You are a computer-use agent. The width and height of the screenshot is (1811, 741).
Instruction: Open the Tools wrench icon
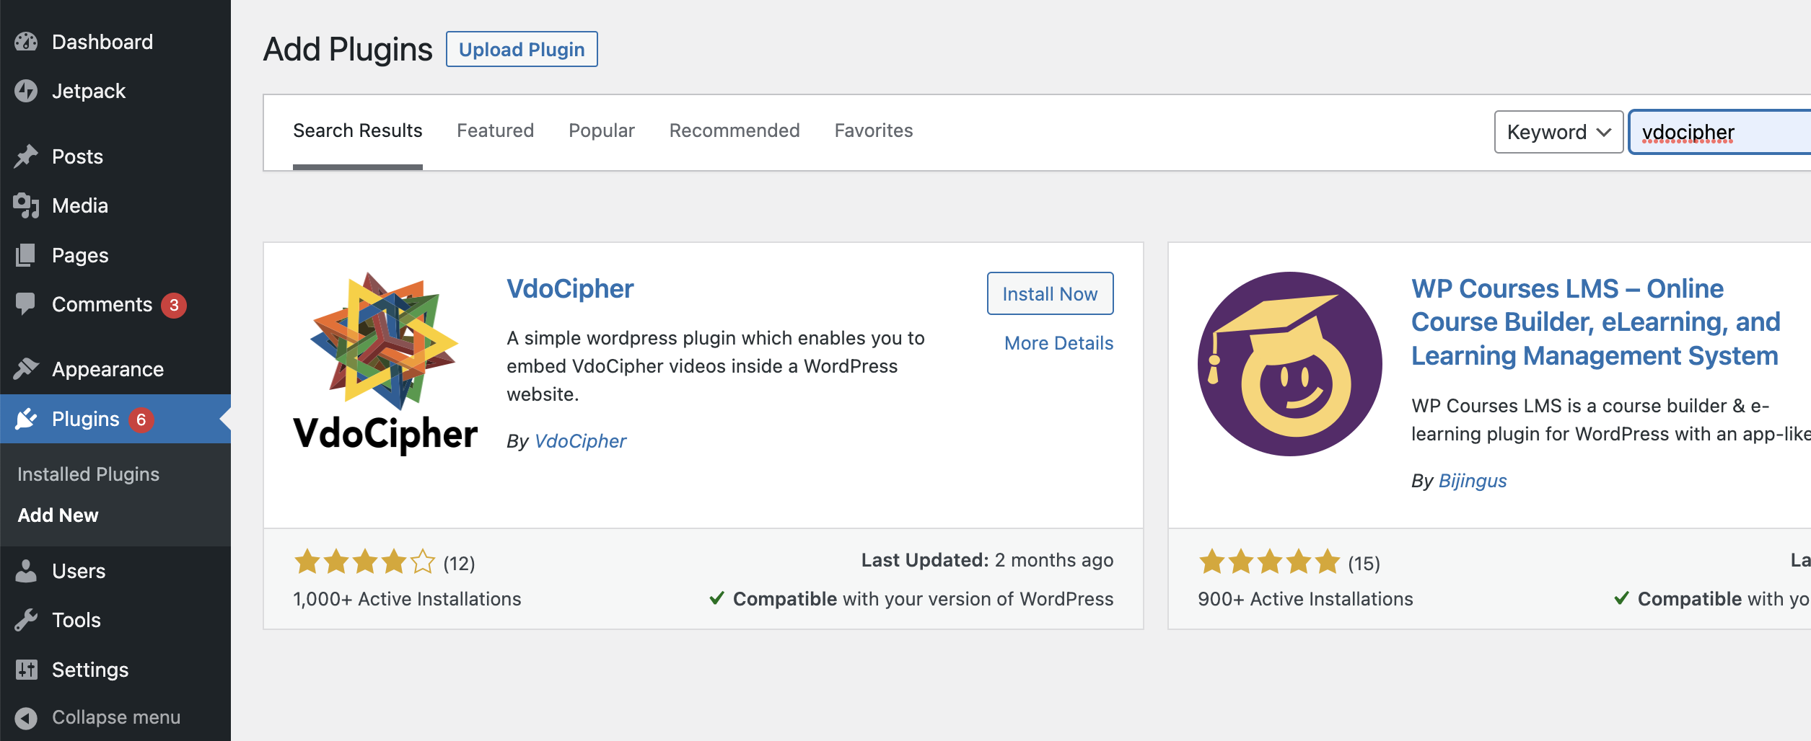[x=26, y=620]
